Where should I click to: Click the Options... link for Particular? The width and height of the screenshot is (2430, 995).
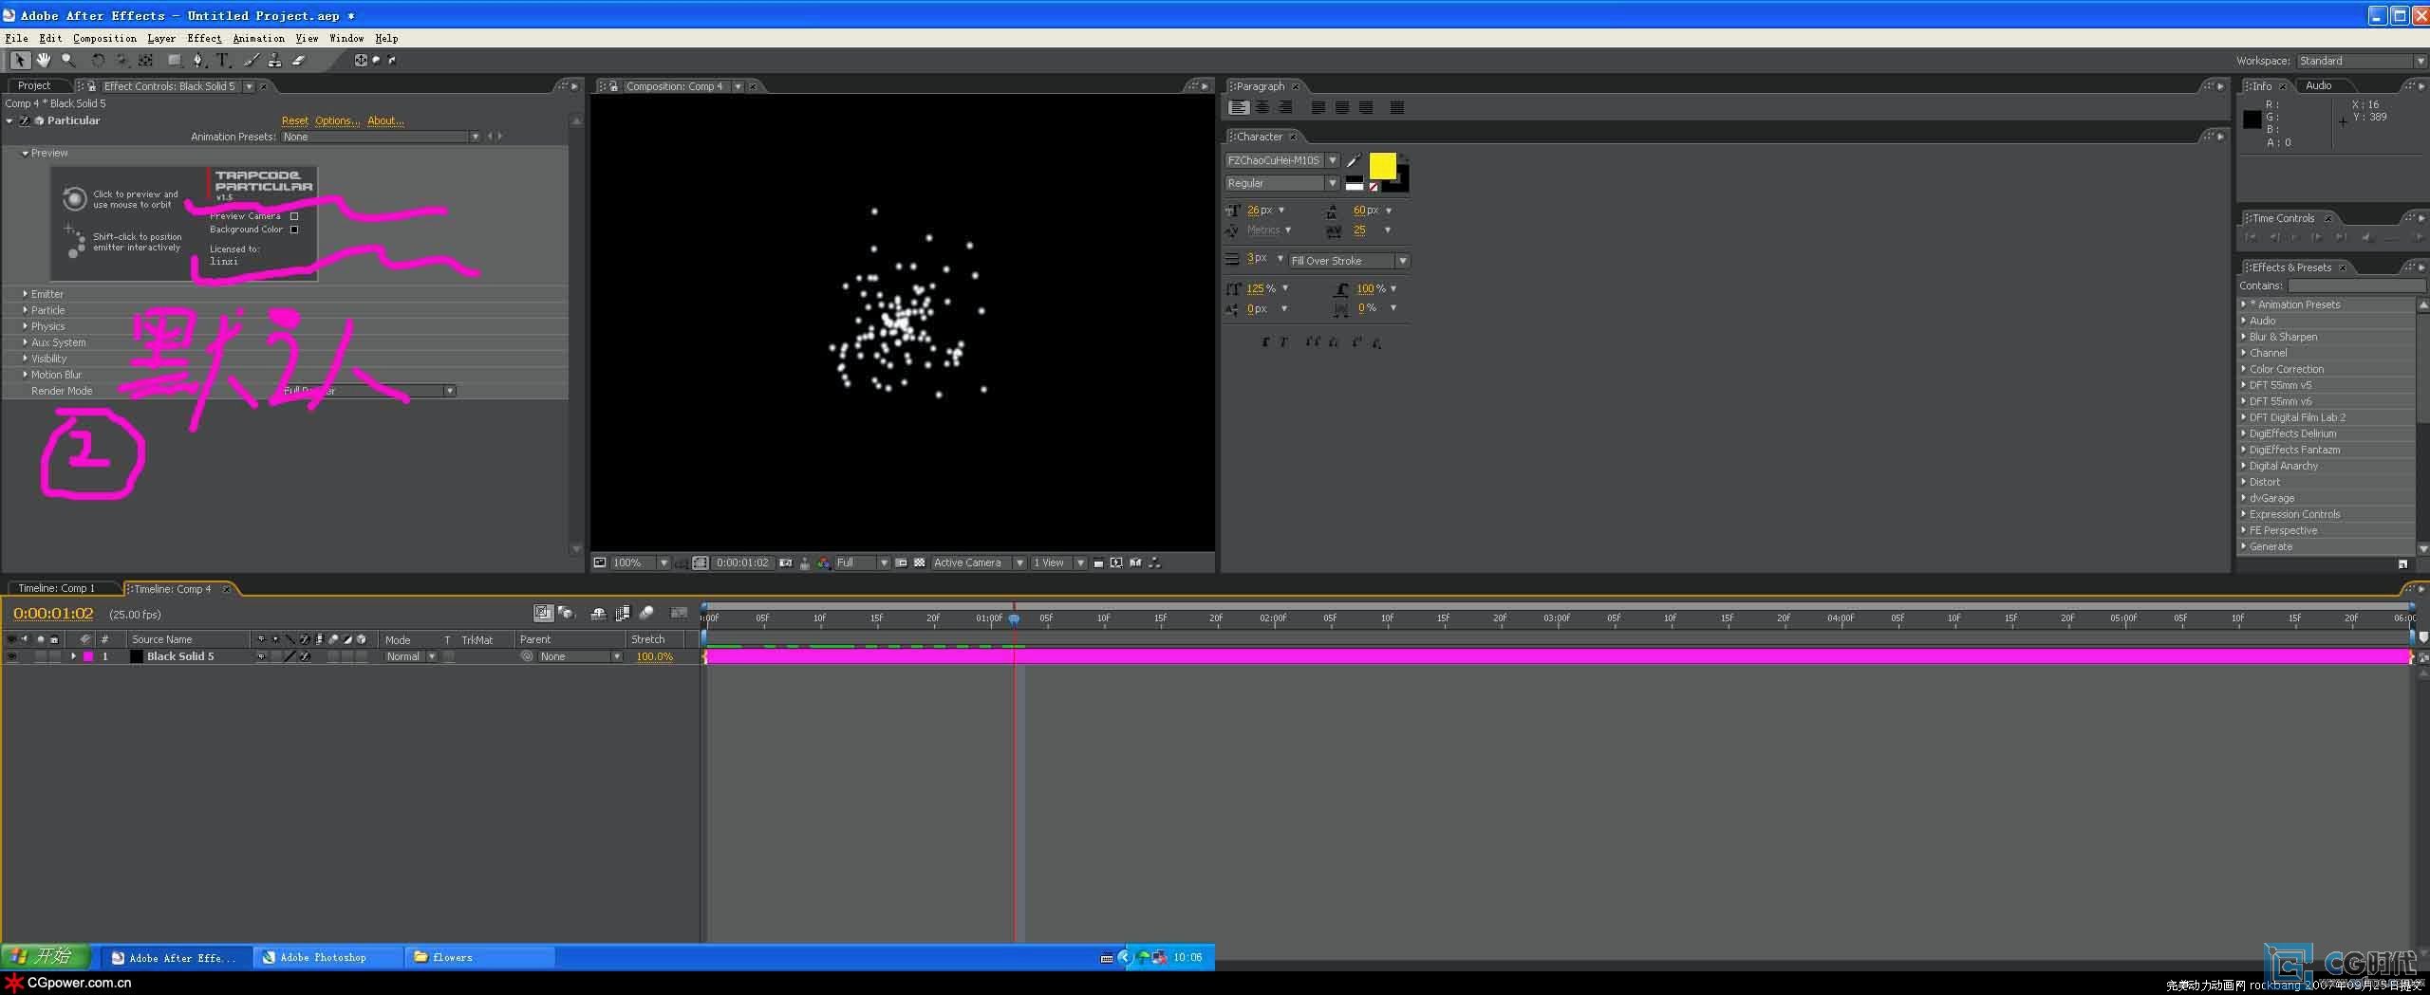[x=337, y=120]
